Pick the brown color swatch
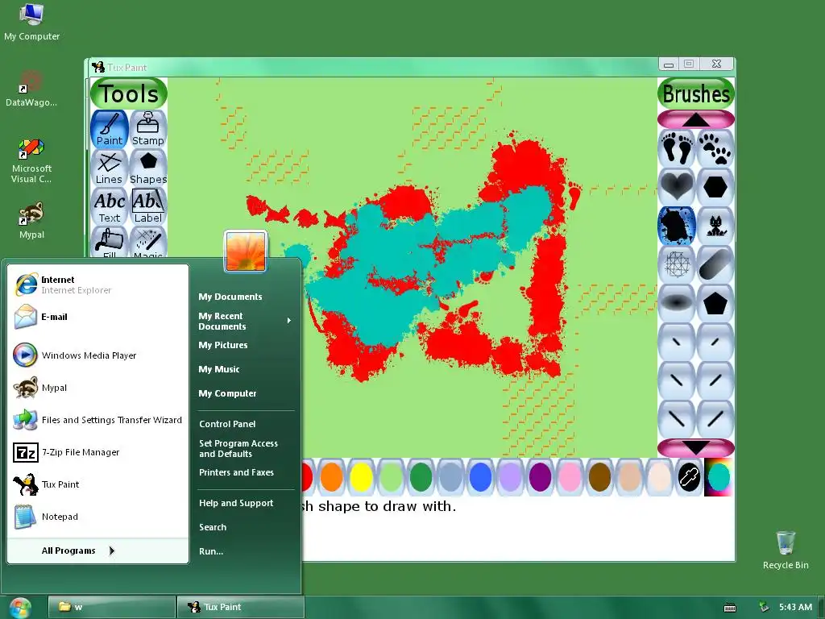Screen dimensions: 825x619 click(x=599, y=477)
